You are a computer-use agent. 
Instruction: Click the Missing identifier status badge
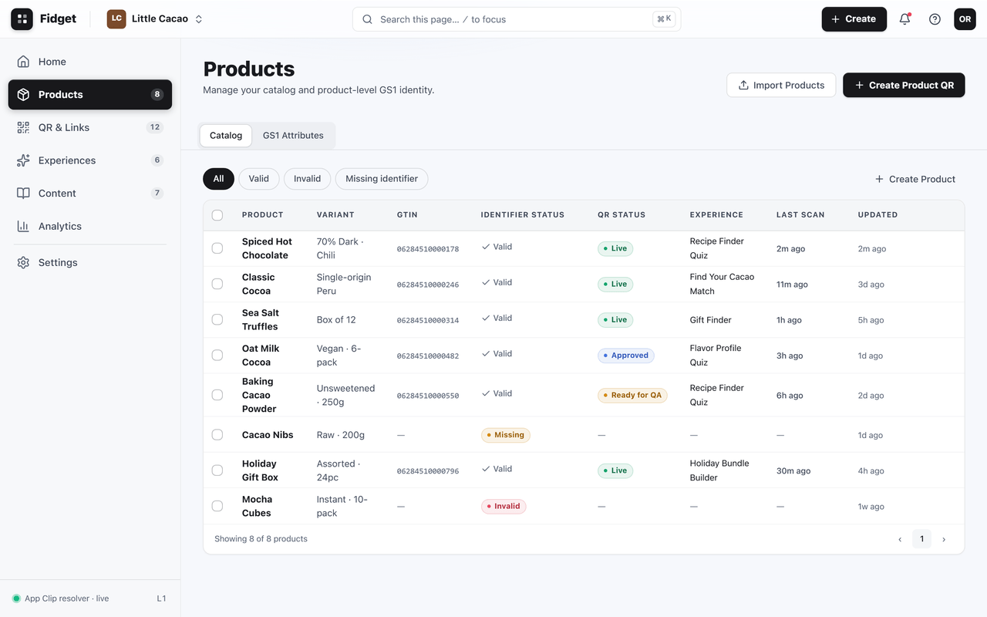click(x=505, y=435)
